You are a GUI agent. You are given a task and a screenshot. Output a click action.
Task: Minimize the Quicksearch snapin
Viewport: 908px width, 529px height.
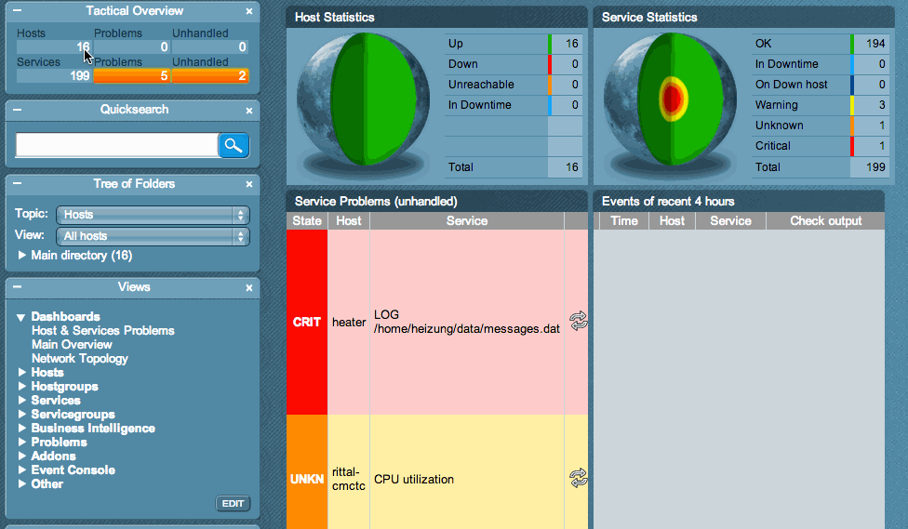18,110
